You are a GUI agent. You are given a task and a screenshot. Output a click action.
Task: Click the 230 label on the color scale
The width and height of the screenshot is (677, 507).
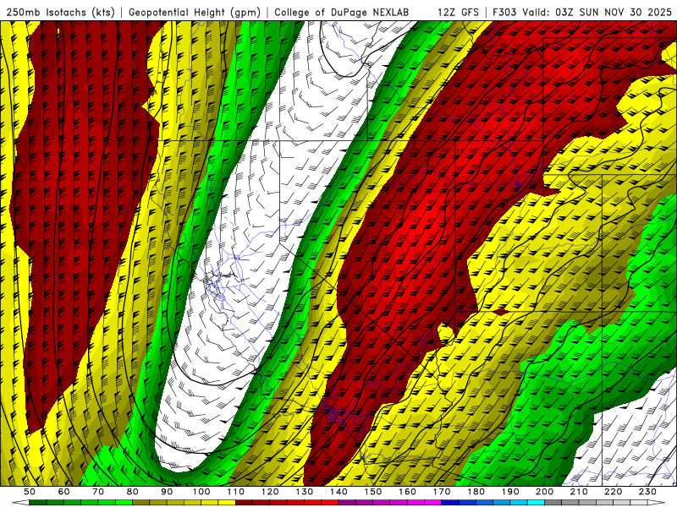point(647,492)
